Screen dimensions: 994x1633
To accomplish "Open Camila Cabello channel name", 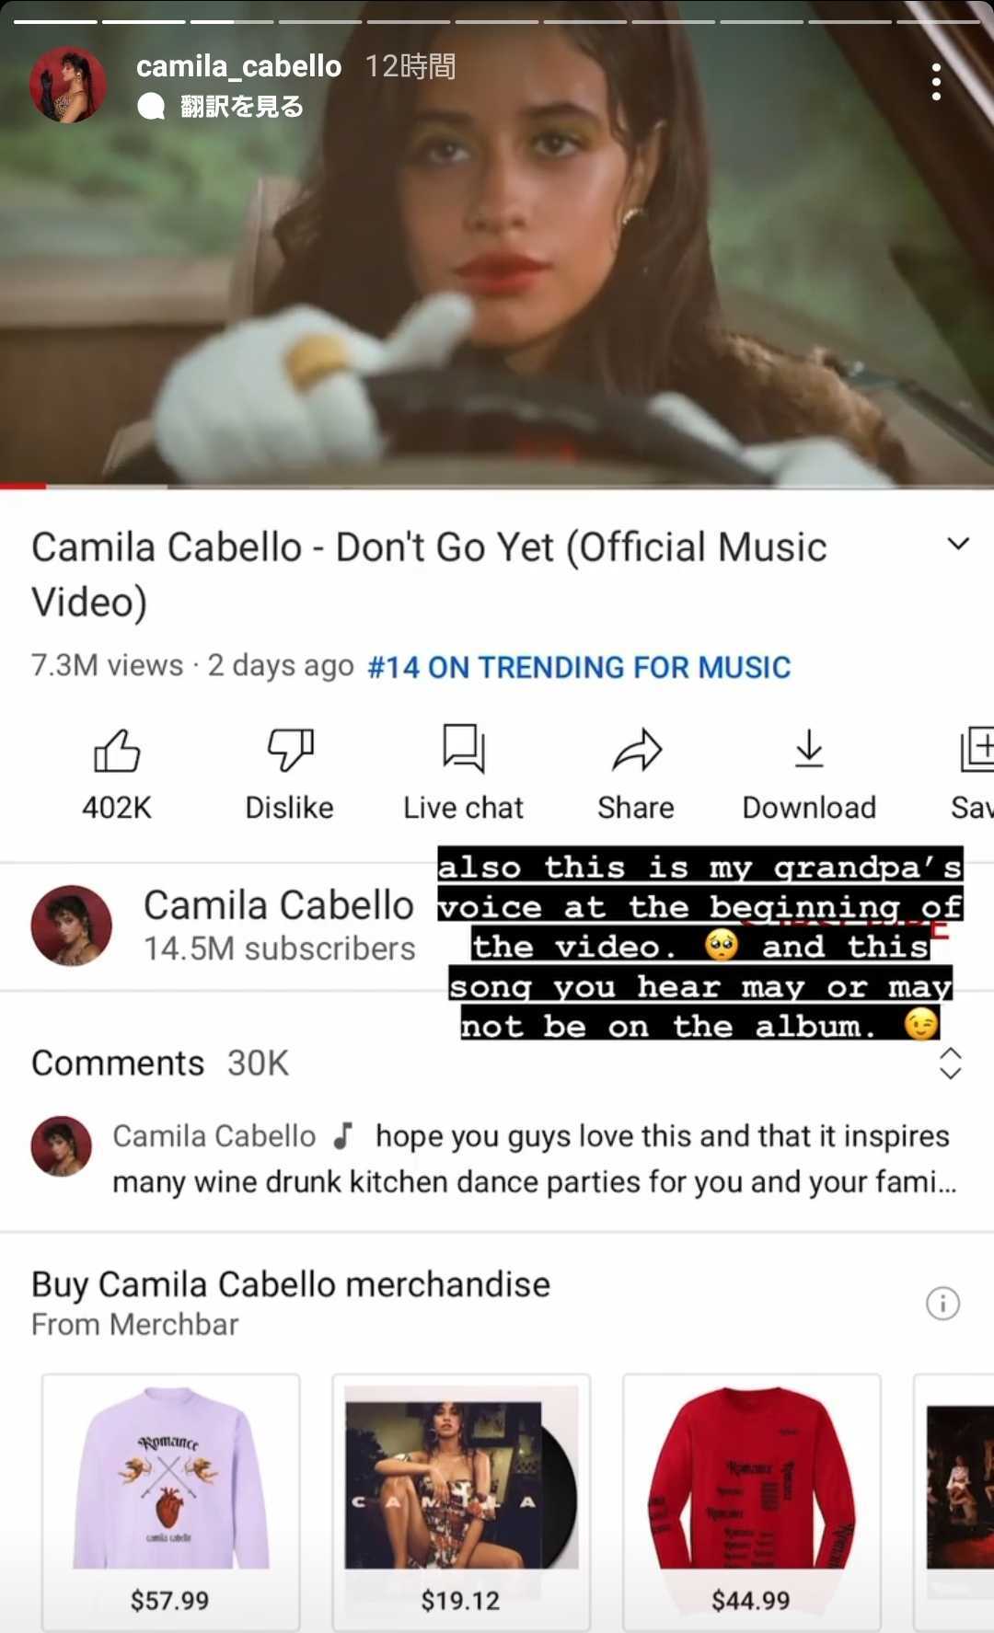I will coord(279,905).
